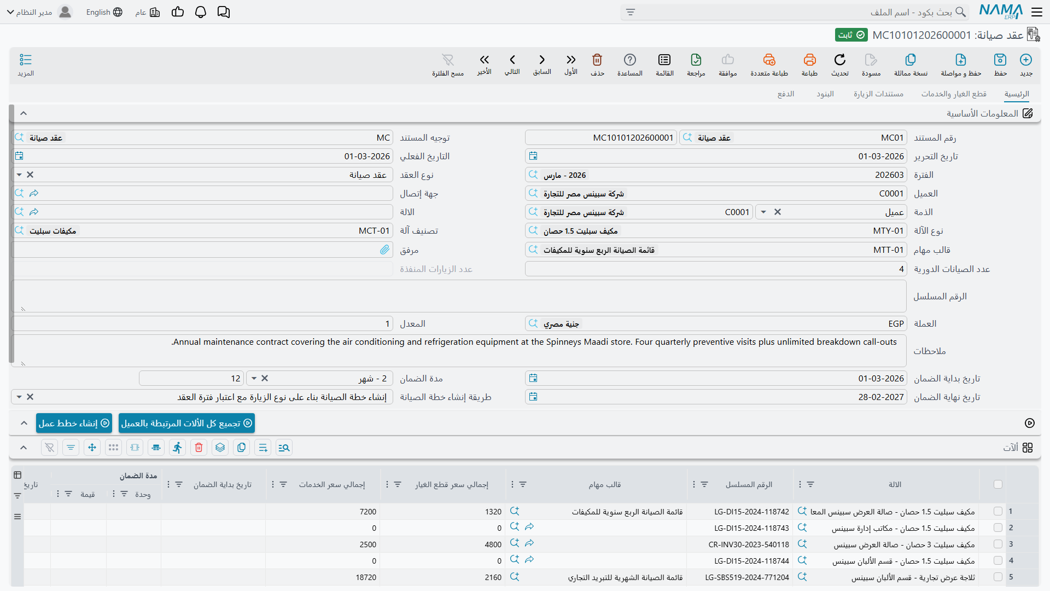Clear the نوع العقد value
Image resolution: width=1050 pixels, height=591 pixels.
(x=30, y=175)
